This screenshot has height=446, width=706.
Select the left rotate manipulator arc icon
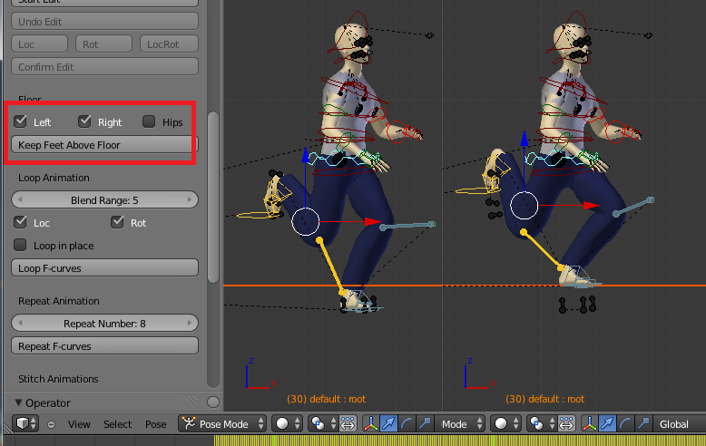pos(407,423)
